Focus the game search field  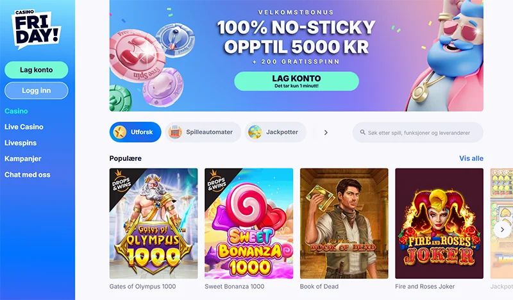pyautogui.click(x=418, y=133)
